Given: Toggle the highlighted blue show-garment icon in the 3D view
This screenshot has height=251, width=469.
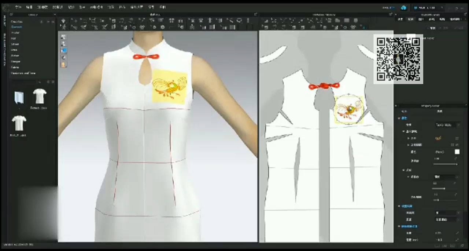Looking at the screenshot, I should [63, 51].
